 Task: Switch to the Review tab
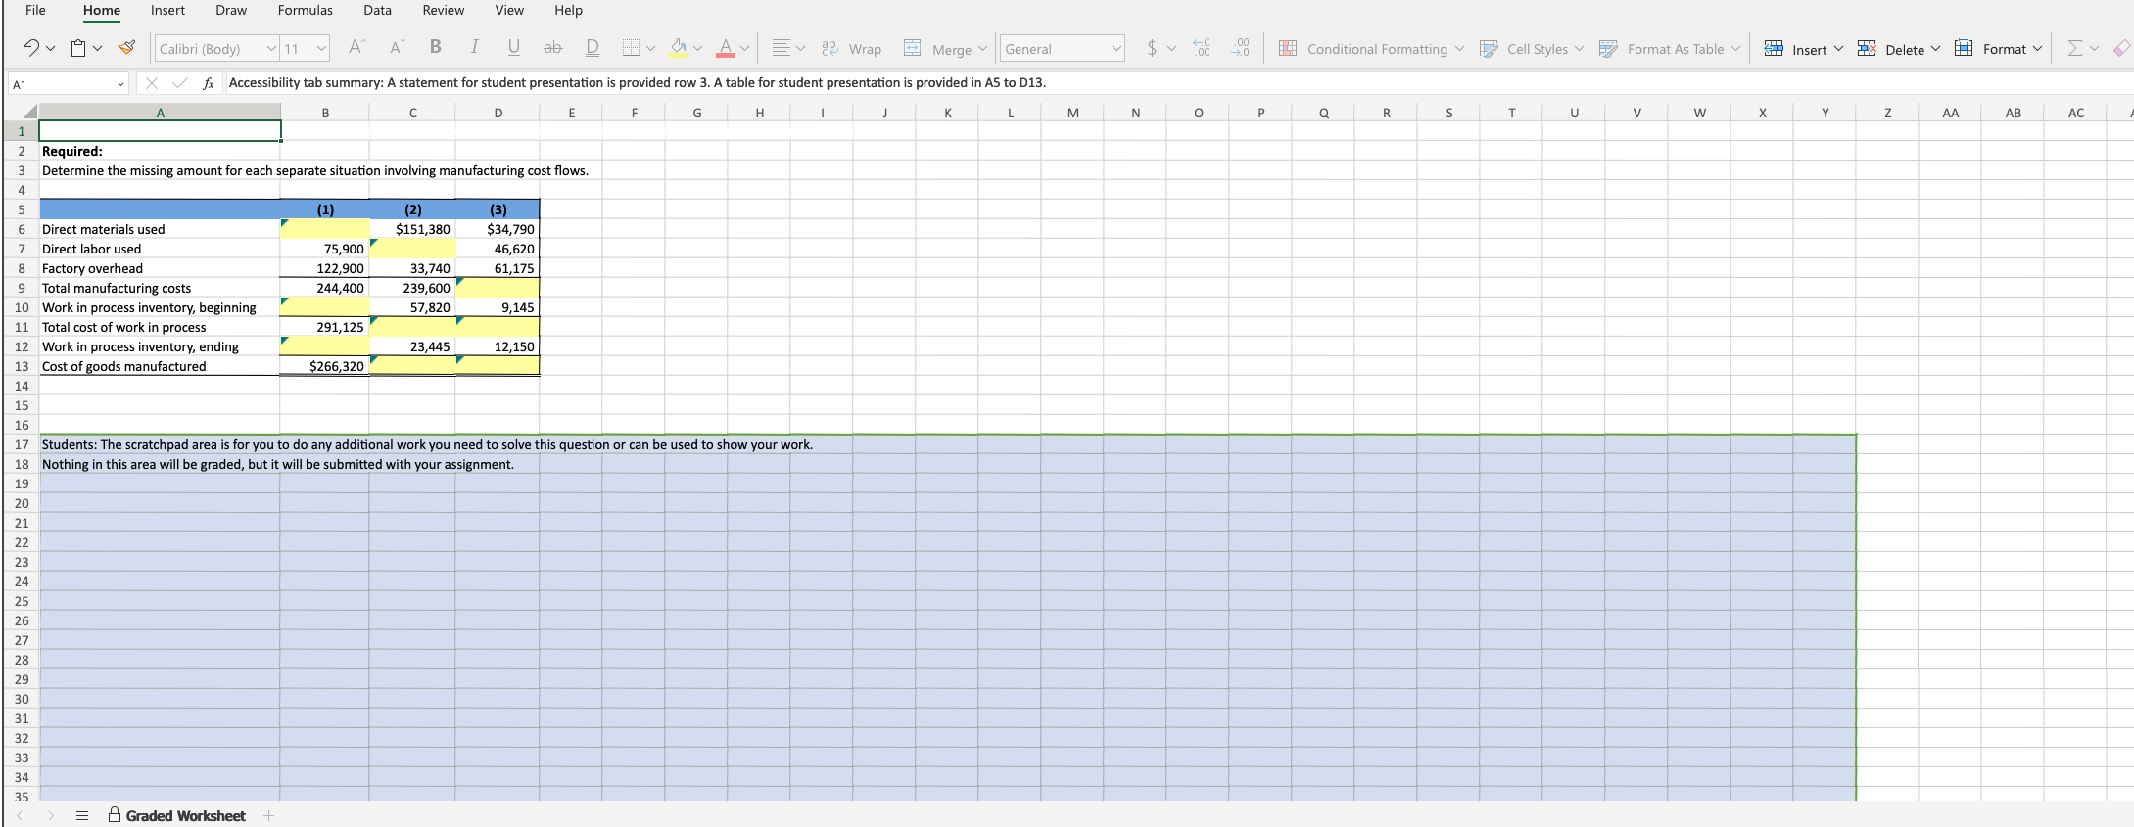[444, 10]
